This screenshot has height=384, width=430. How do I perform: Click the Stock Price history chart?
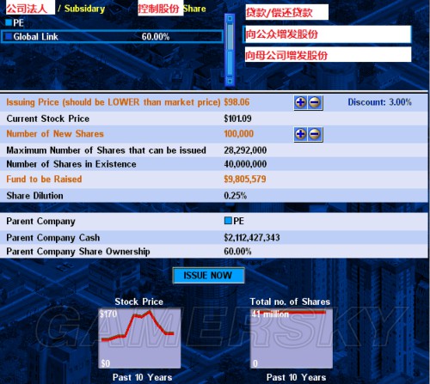[x=139, y=338]
